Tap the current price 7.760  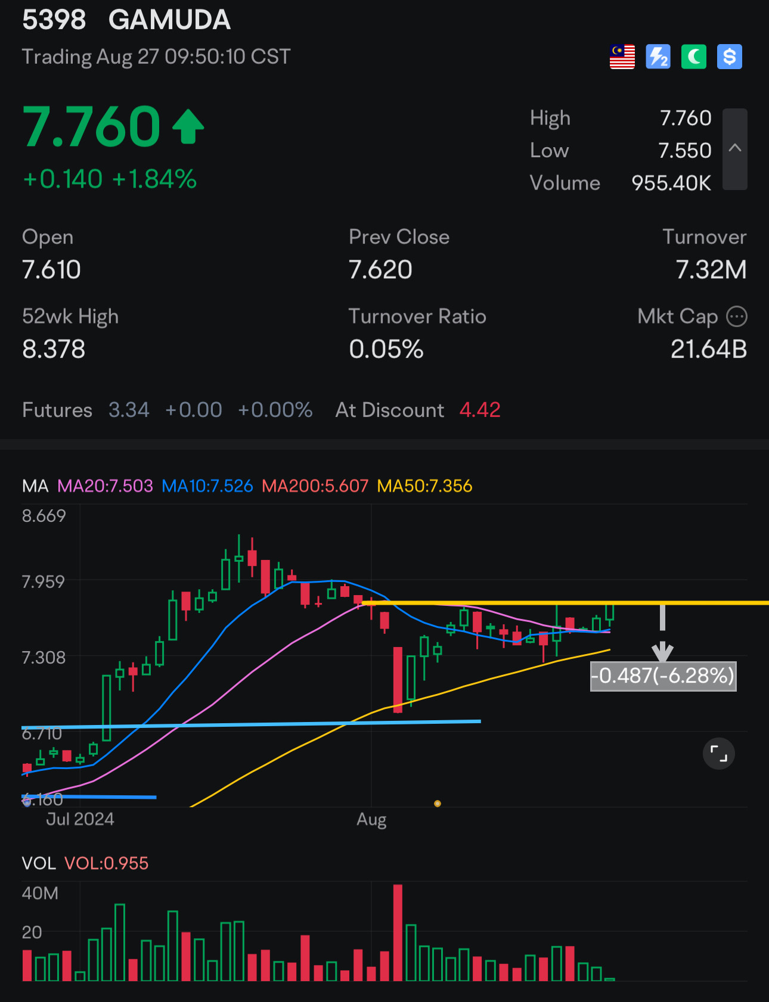pos(92,126)
